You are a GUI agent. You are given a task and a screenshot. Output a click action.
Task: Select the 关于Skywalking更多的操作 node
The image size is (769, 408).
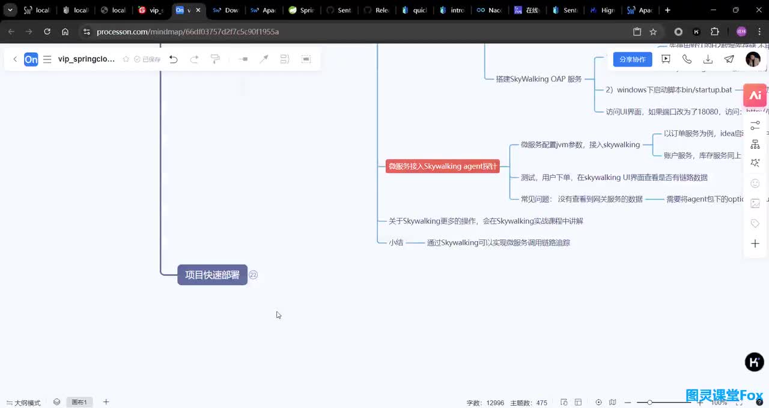485,221
